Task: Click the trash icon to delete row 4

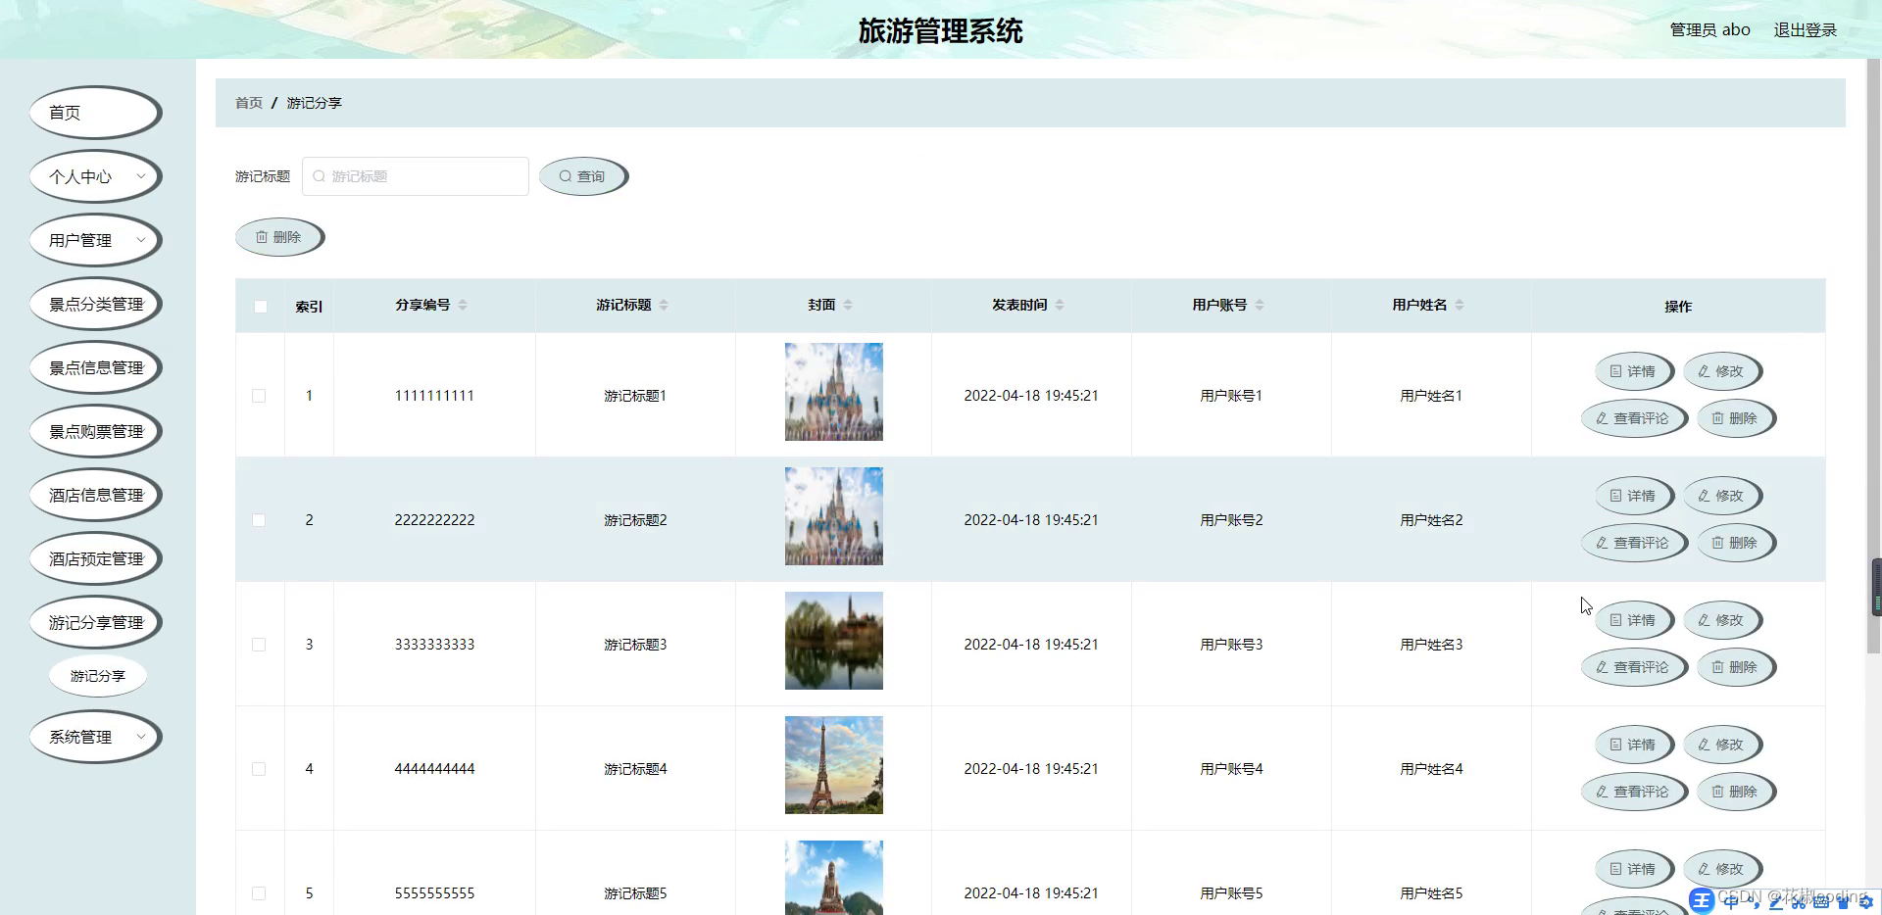Action: (x=1716, y=791)
